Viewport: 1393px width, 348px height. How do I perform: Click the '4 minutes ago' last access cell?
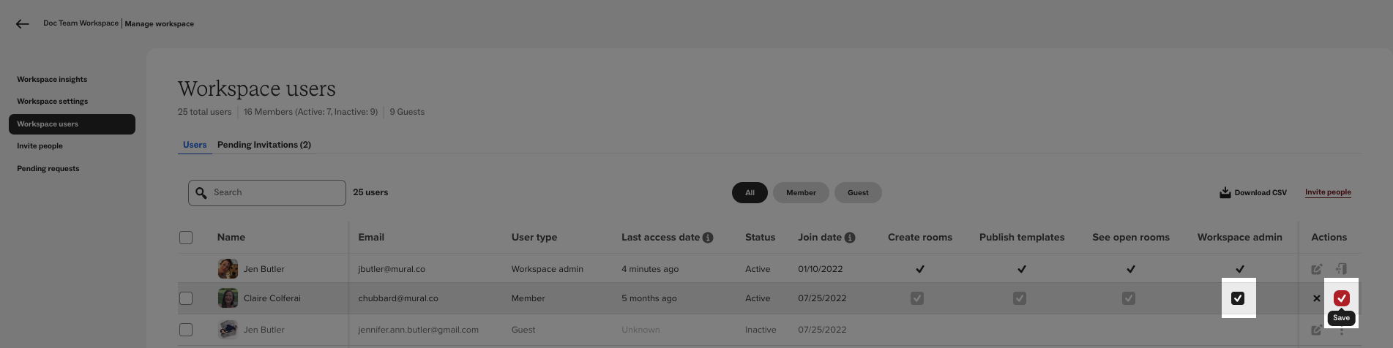pos(650,269)
